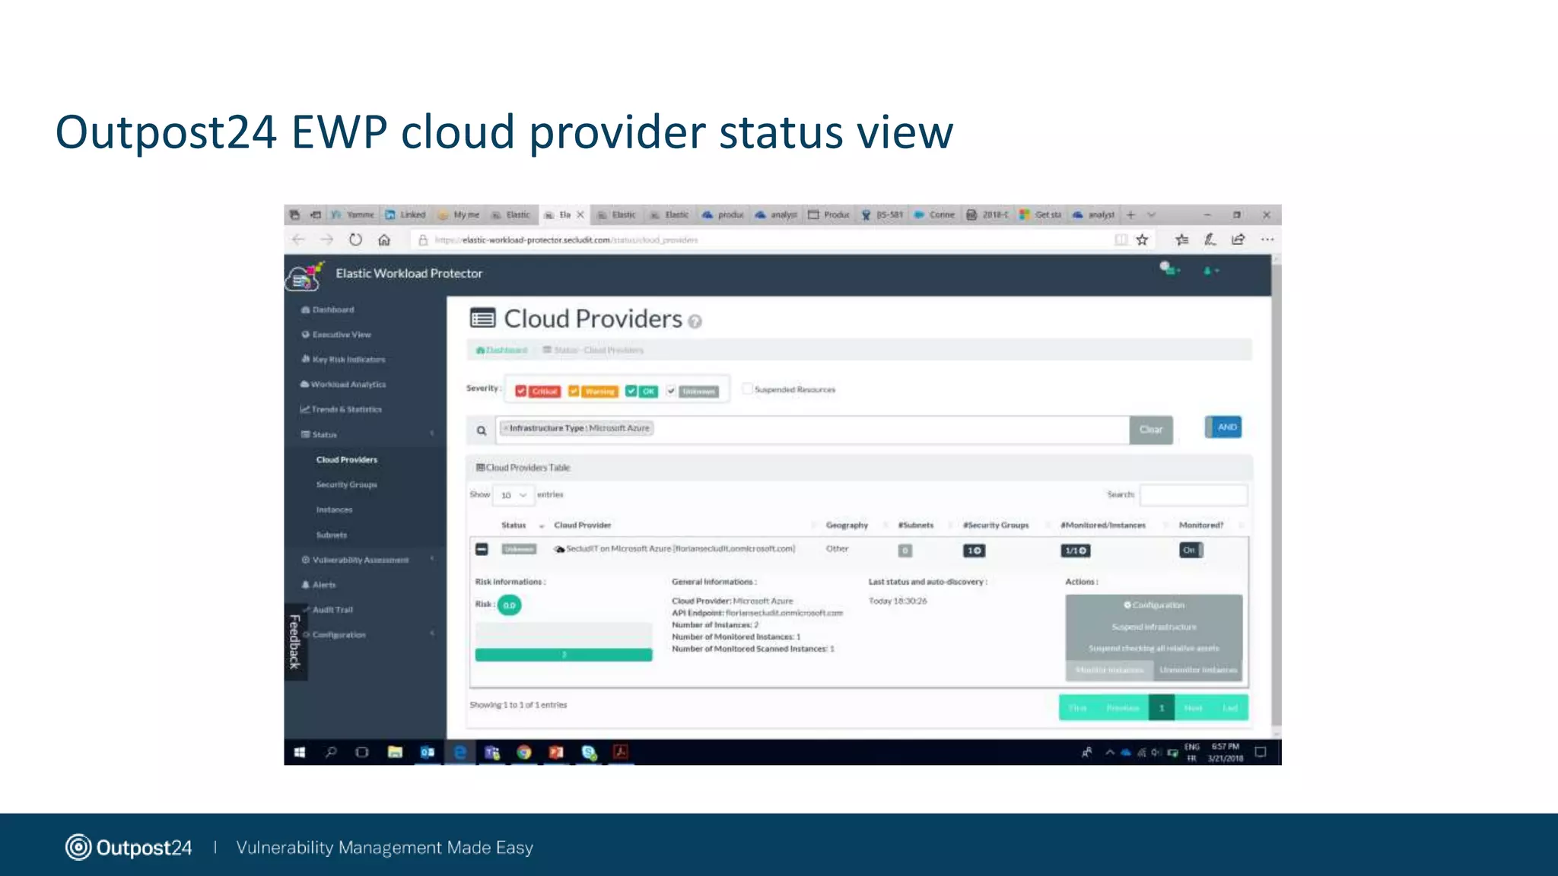
Task: Click the web notes pen icon
Action: point(1210,240)
